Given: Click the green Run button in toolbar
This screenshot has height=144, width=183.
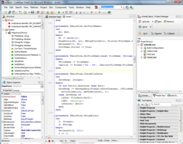Looking at the screenshot, I should (59, 12).
